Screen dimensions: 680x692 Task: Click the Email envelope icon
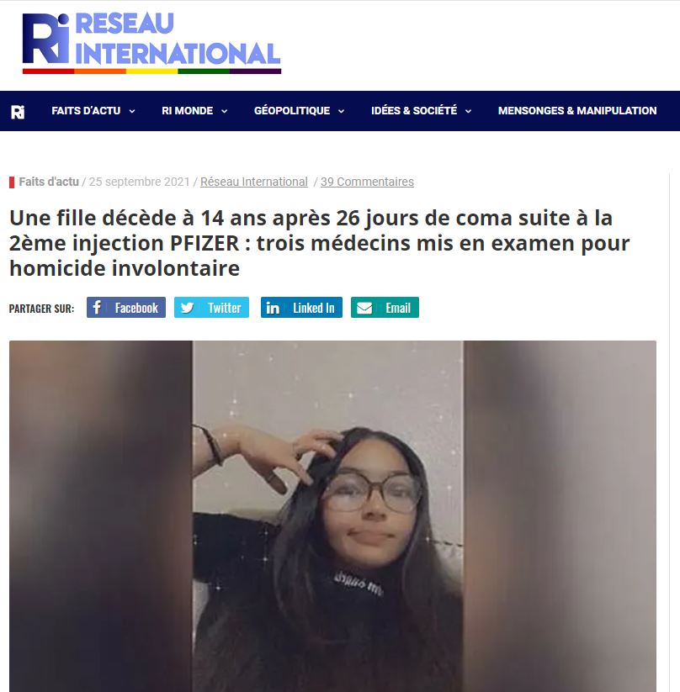[364, 308]
